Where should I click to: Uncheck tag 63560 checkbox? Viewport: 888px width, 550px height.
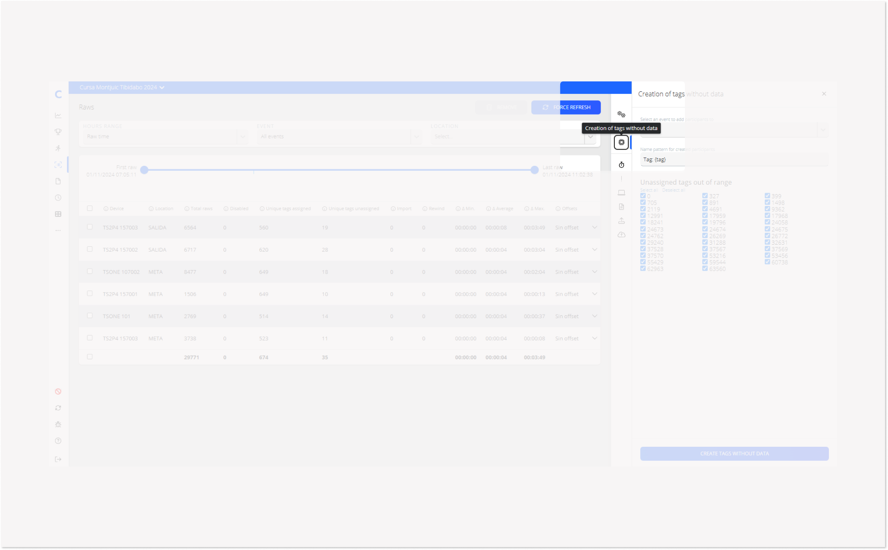705,269
